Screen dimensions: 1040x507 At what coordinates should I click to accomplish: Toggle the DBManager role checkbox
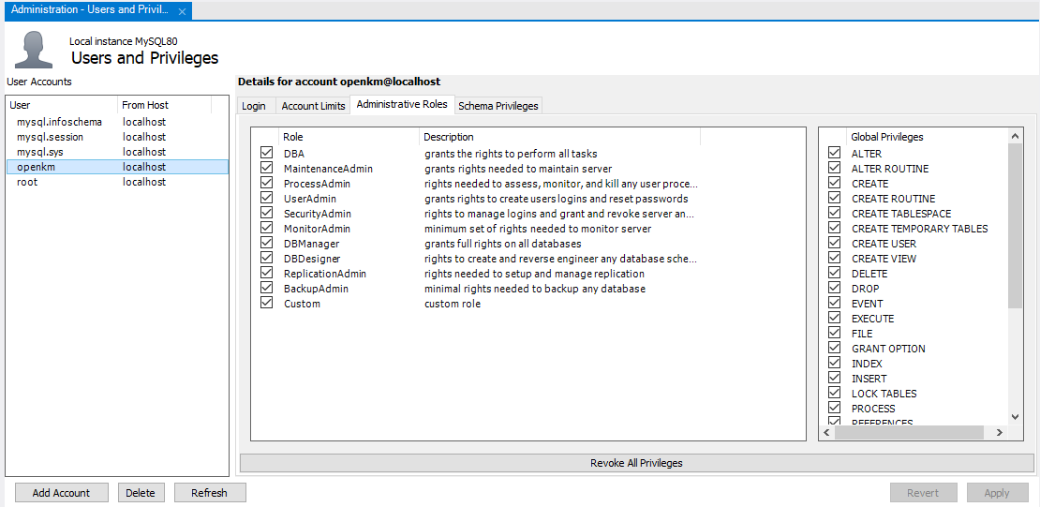coord(267,244)
